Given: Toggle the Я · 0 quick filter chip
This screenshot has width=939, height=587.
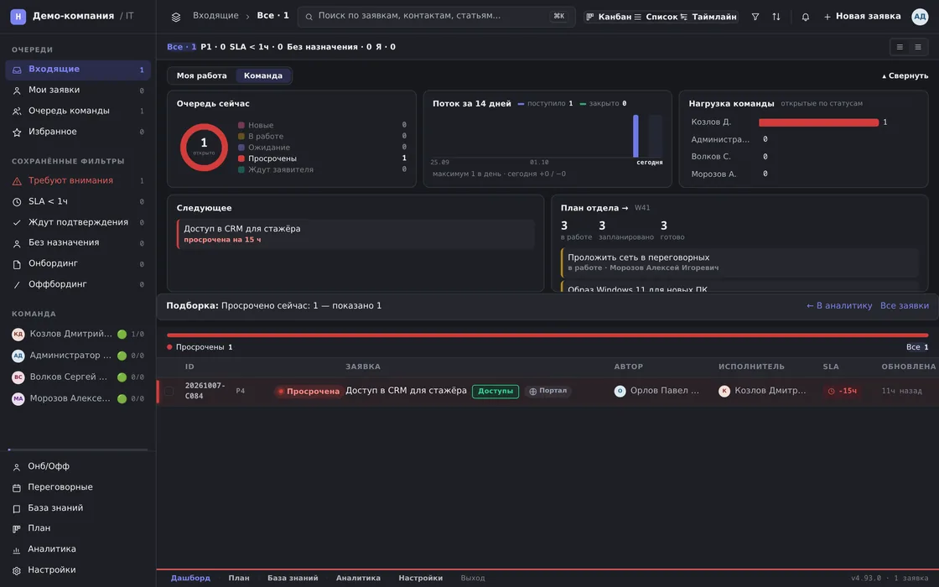Looking at the screenshot, I should tap(386, 47).
